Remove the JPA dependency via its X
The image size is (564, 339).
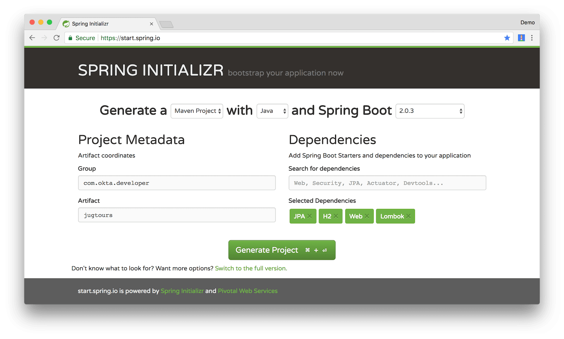[x=309, y=216]
